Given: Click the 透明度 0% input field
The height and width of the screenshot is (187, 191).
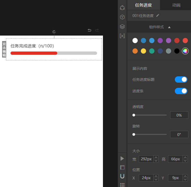Looking at the screenshot, I should [179, 115].
